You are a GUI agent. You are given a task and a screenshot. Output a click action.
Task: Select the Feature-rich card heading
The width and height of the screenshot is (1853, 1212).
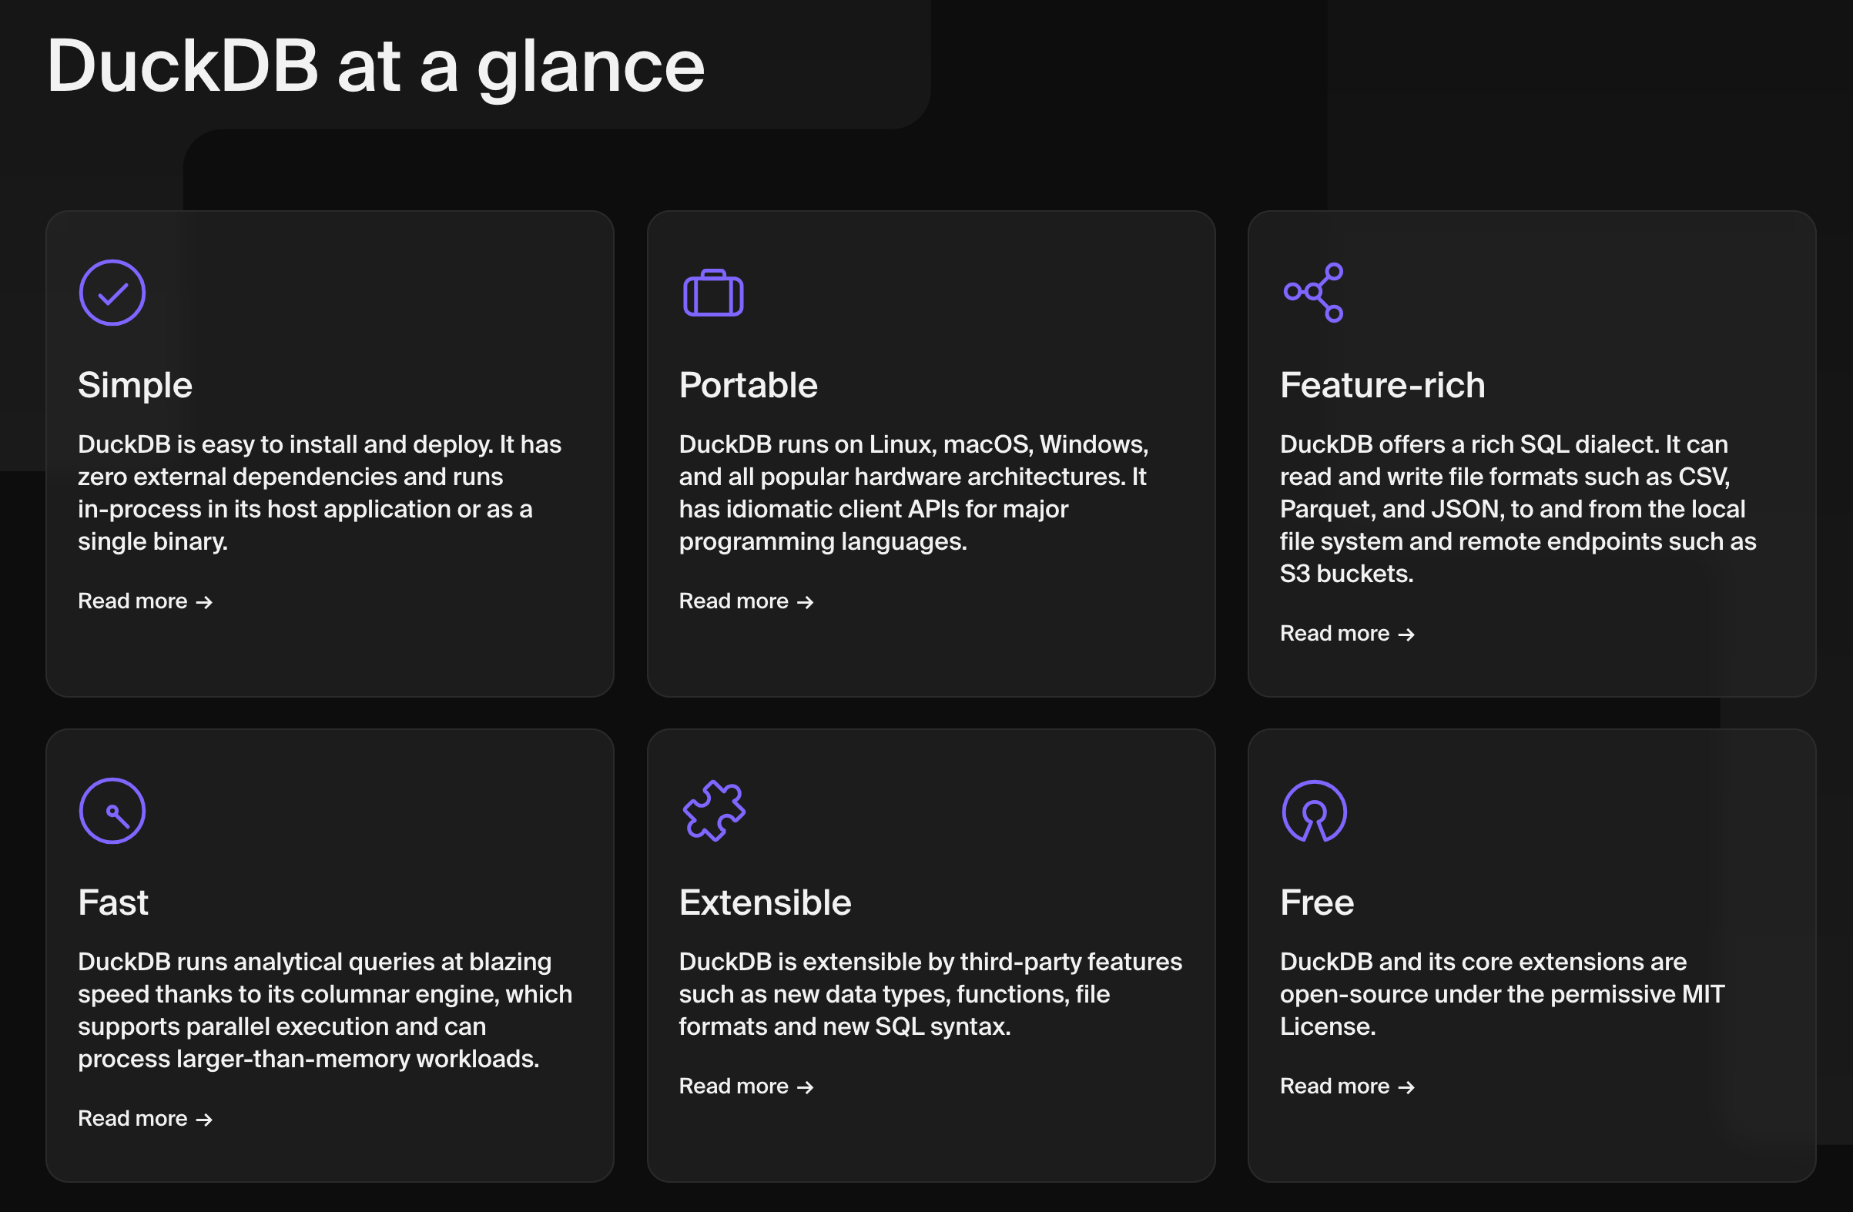point(1382,384)
